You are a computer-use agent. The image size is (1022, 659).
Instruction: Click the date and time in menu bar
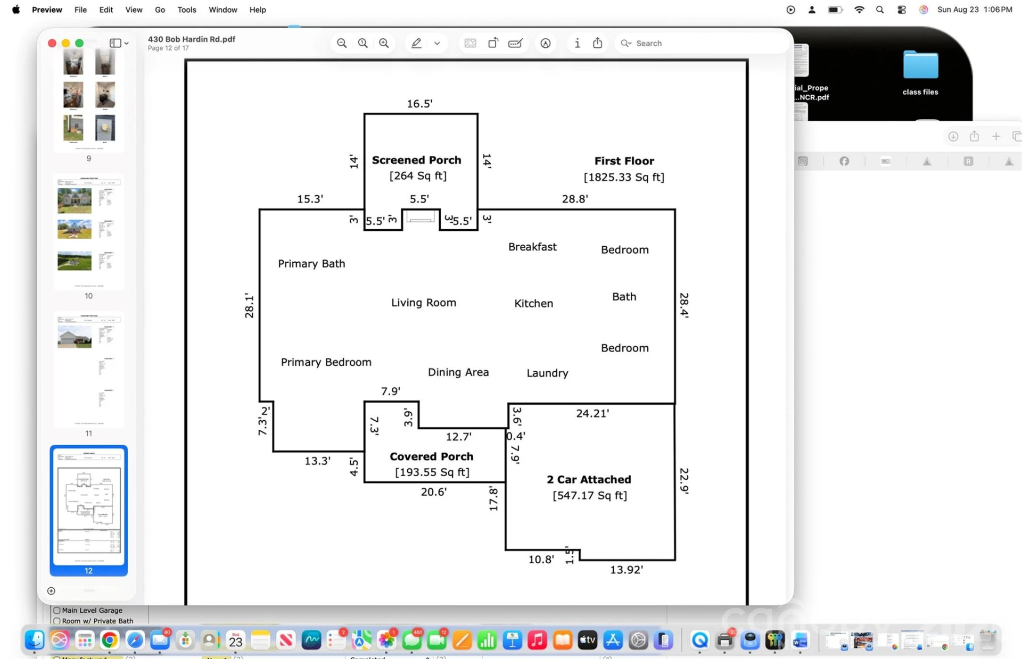click(975, 10)
